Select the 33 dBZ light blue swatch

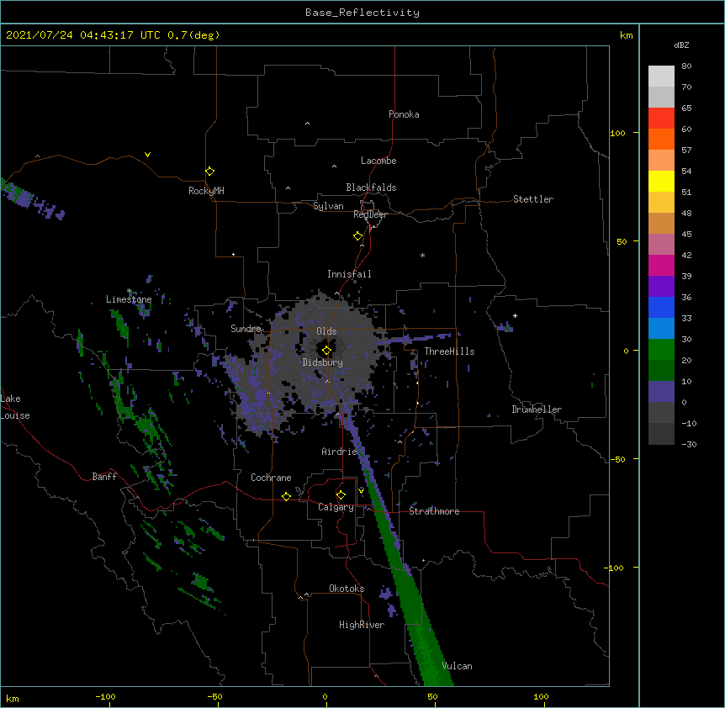click(661, 329)
